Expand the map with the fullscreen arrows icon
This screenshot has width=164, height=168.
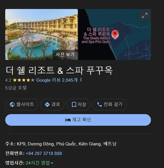coord(145,15)
